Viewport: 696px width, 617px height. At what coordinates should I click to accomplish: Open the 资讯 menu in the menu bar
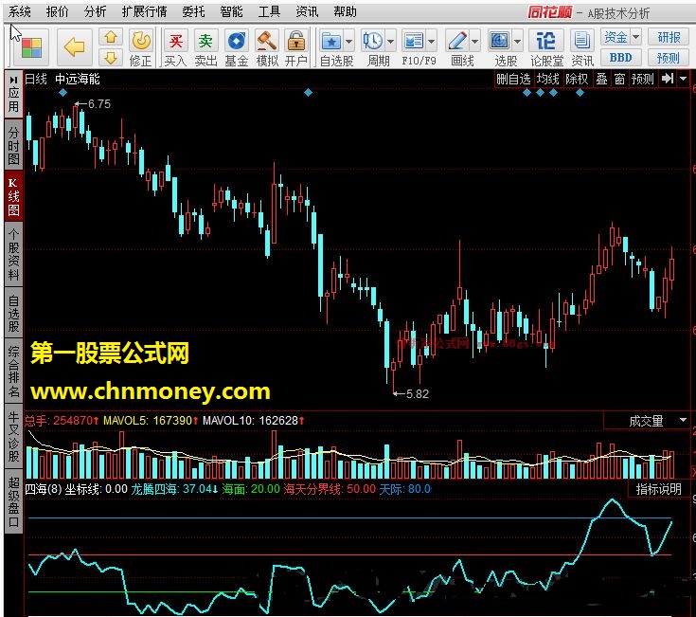pyautogui.click(x=307, y=12)
